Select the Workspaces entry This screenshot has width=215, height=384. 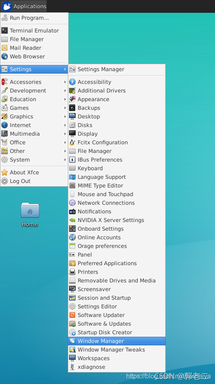(117, 358)
